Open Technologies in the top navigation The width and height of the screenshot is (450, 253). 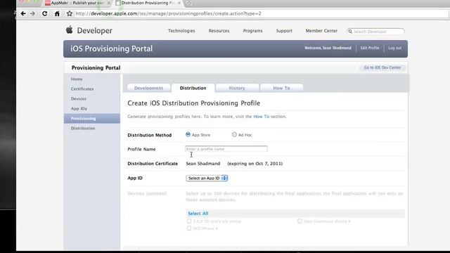(x=181, y=31)
